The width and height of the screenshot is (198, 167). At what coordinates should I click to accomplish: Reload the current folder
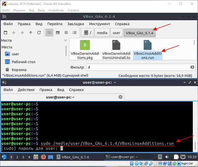point(39,33)
